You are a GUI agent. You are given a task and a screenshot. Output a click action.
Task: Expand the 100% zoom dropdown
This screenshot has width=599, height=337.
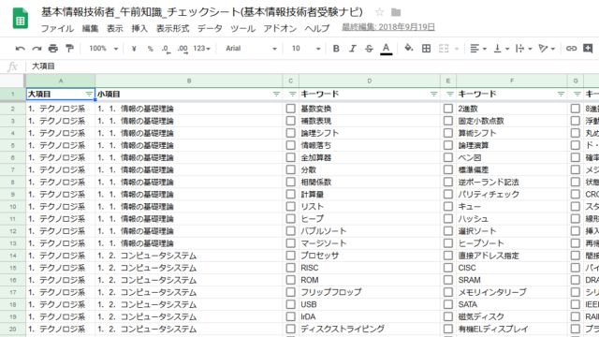104,49
